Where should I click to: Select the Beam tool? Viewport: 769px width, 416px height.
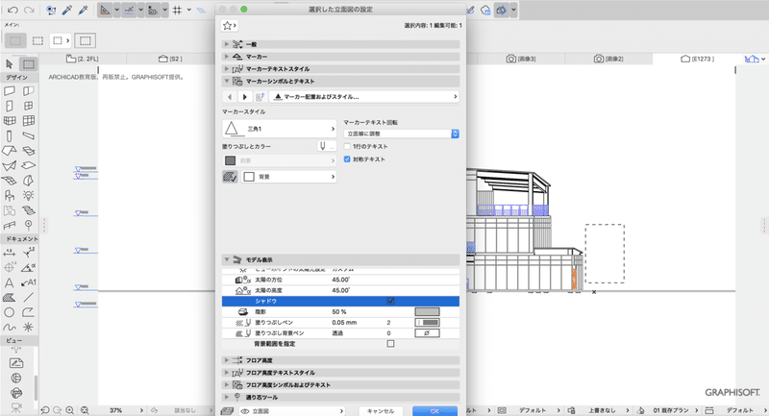point(29,135)
